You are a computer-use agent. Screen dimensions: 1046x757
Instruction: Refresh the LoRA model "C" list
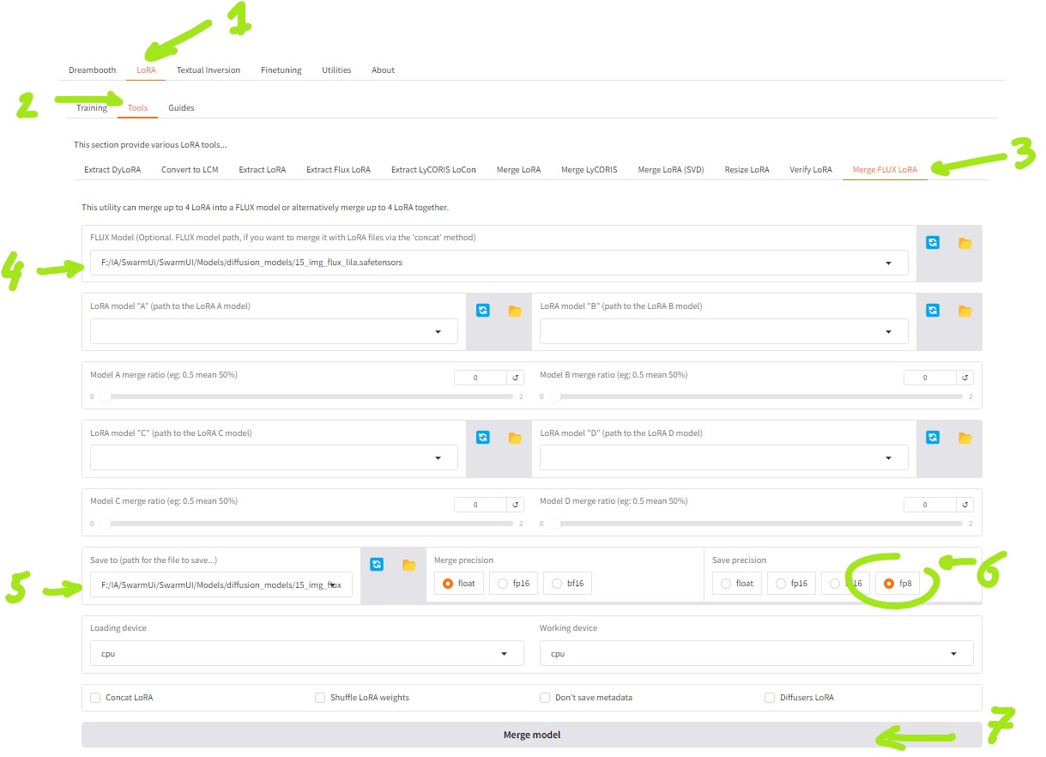coord(482,438)
